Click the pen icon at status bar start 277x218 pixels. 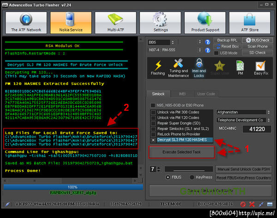(7, 204)
